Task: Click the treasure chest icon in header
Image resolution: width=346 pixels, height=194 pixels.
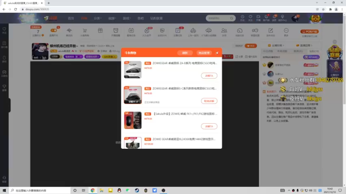Action: (x=315, y=19)
